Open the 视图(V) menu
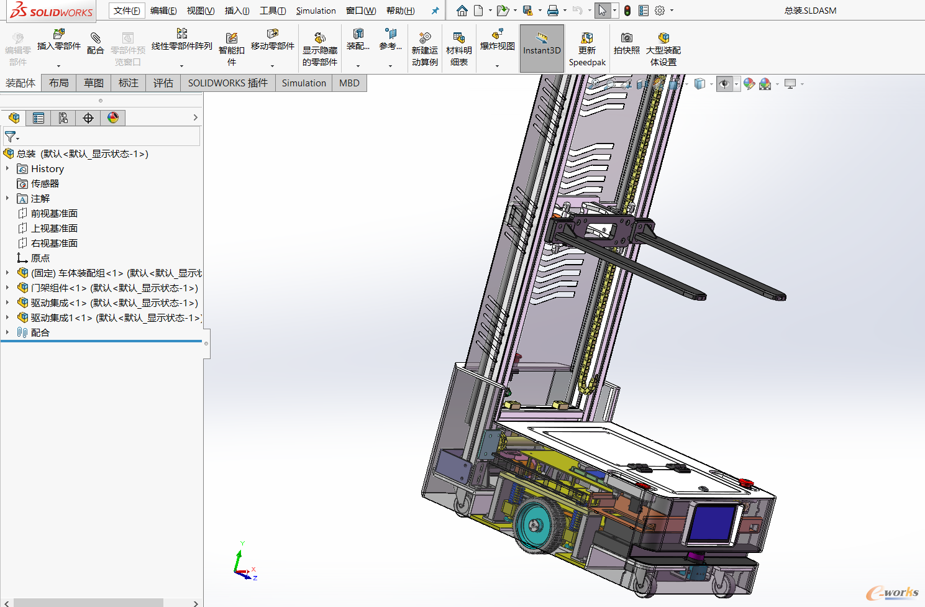Screen dimensions: 925x607 (x=201, y=11)
